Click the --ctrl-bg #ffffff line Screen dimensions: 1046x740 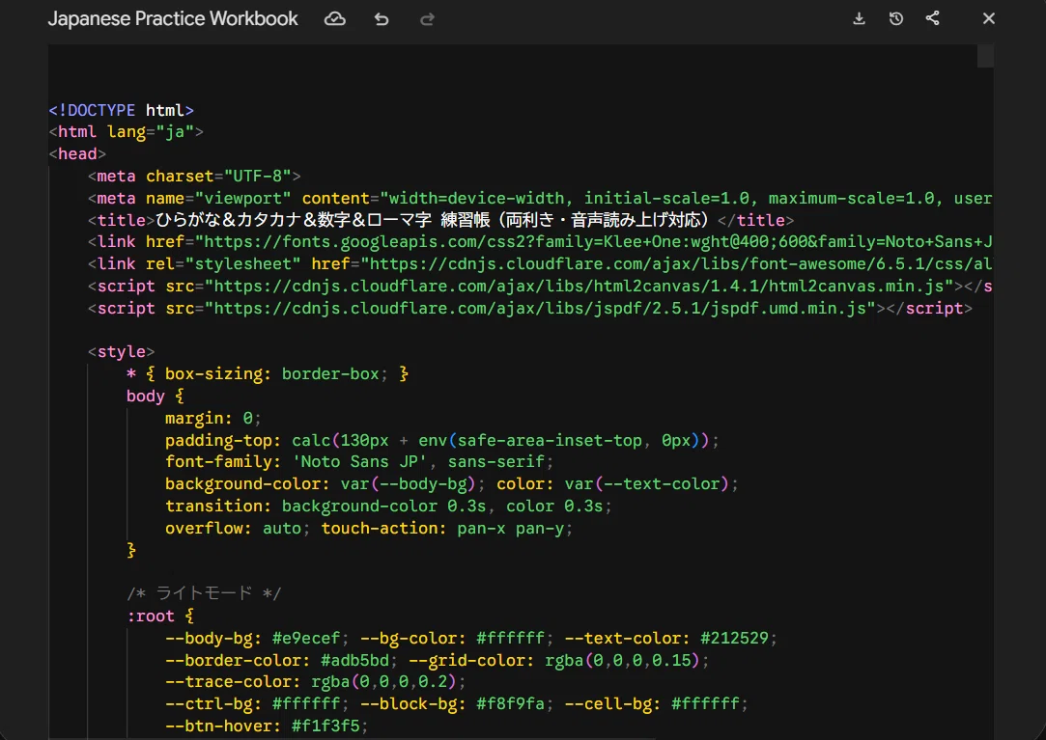click(x=457, y=703)
